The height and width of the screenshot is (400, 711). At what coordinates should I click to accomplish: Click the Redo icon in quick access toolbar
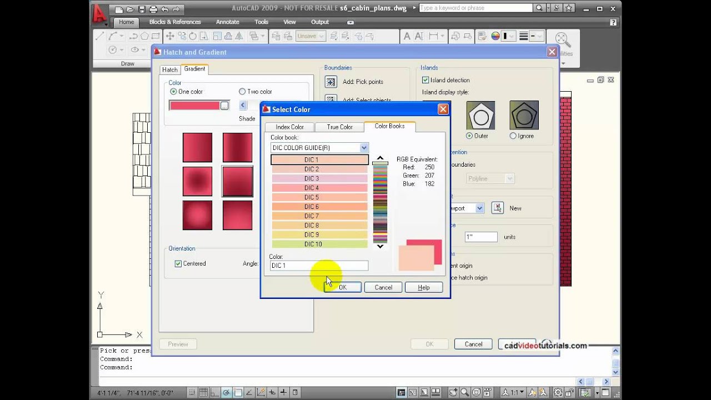[x=176, y=9]
